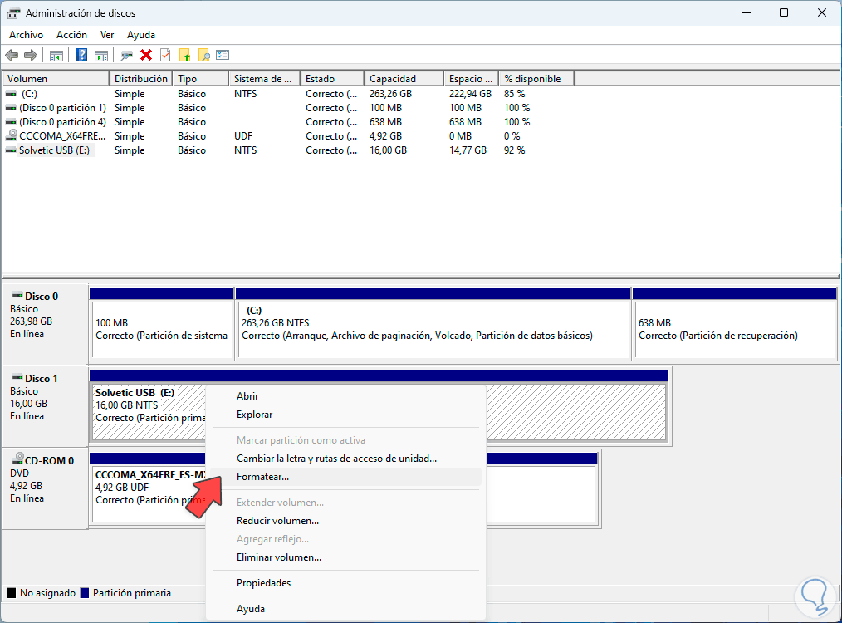Sort by the Espacio... column header
The image size is (842, 623).
[x=472, y=78]
